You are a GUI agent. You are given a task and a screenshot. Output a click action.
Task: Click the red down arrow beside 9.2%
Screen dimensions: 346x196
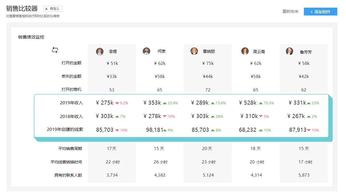(117, 103)
